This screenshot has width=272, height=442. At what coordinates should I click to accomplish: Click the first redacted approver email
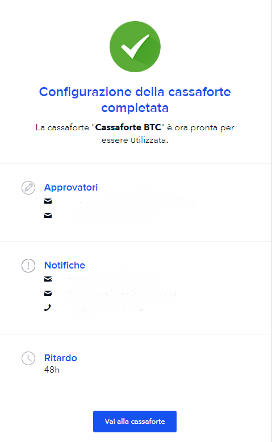[127, 201]
